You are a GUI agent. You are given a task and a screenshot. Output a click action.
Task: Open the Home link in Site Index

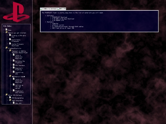(x=10, y=30)
